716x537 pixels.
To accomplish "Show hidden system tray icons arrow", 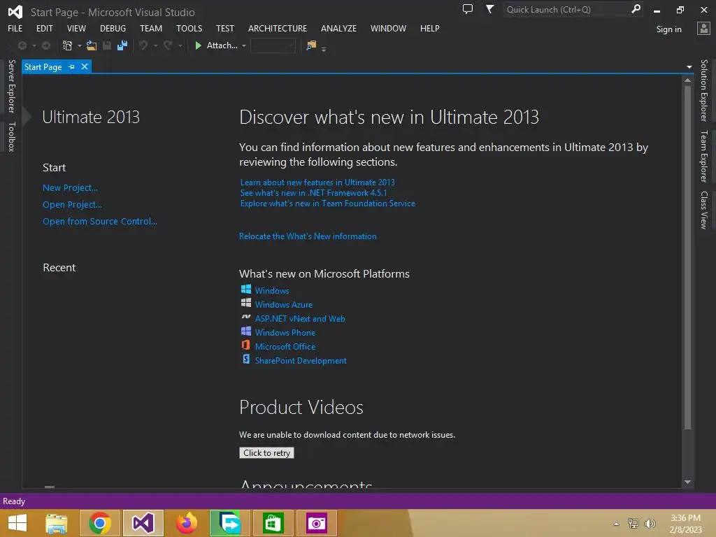I will (x=616, y=524).
